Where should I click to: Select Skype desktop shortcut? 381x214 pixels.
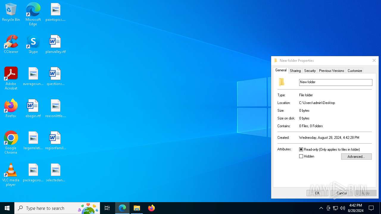(x=33, y=45)
